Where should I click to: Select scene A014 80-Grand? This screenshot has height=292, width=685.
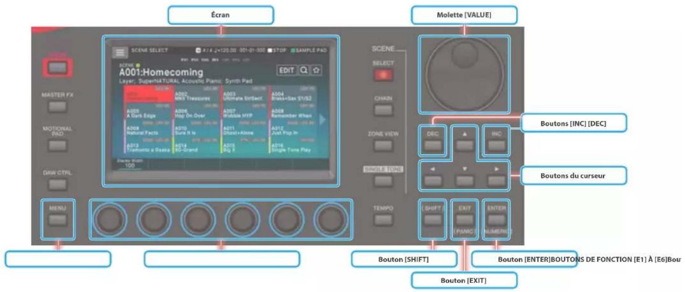point(196,146)
